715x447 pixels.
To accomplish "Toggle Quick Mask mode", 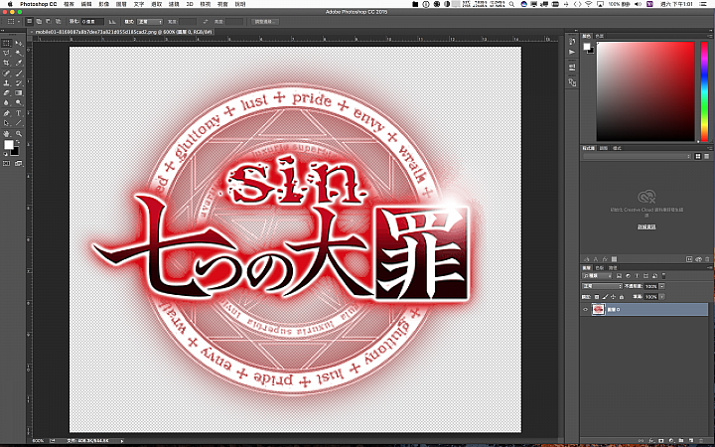I will pyautogui.click(x=6, y=163).
